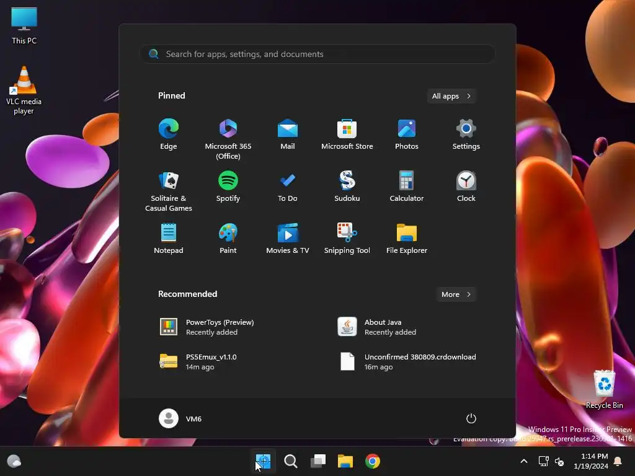This screenshot has height=476, width=635.
Task: Launch Microsoft 365 (Office)
Action: tap(228, 139)
